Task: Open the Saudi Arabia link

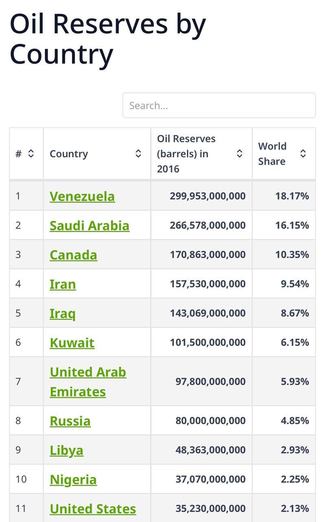Action: pos(89,226)
